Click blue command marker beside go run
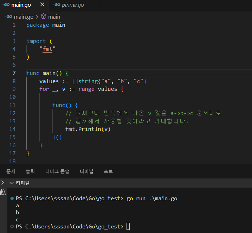The width and height of the screenshot is (252, 233). [12, 199]
